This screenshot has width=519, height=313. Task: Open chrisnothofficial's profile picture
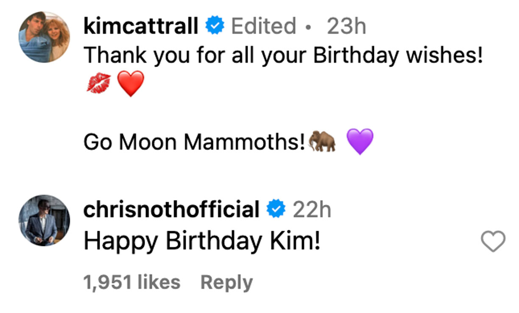44,221
